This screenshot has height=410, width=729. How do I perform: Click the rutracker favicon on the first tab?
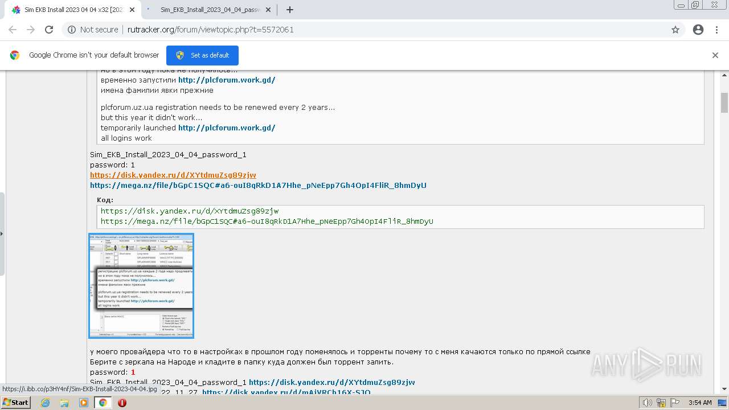[x=16, y=10]
